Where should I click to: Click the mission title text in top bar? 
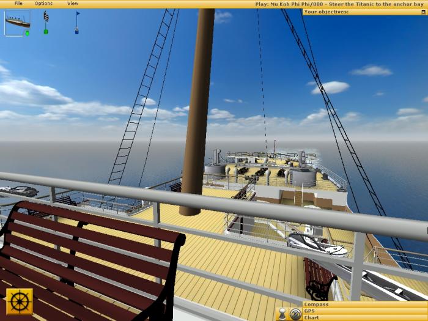(x=340, y=4)
